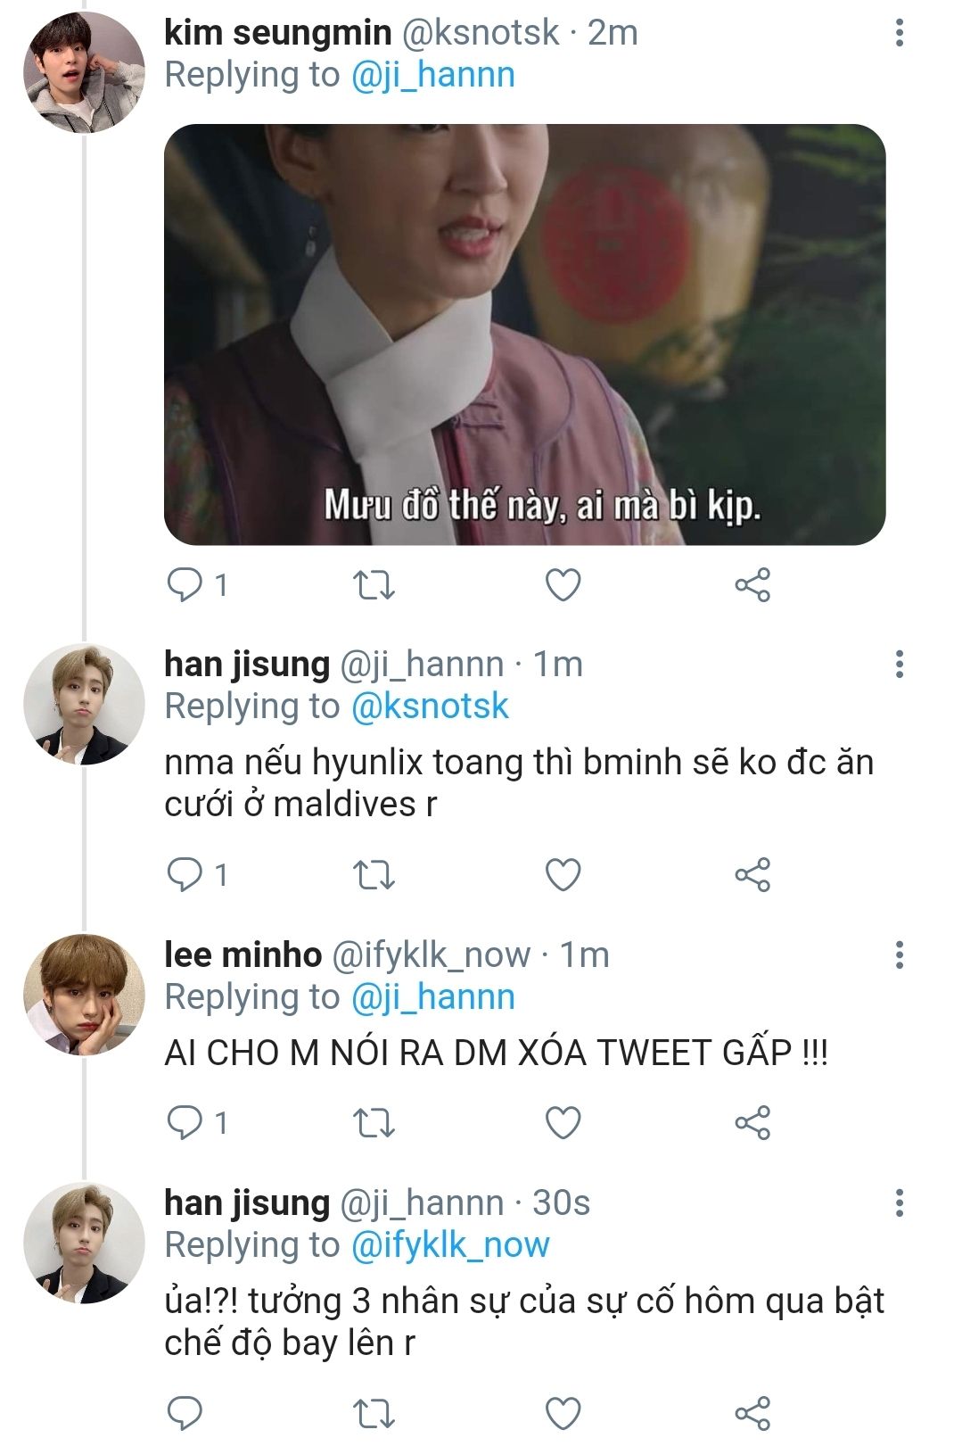Share lee minho's tweet

(752, 1122)
